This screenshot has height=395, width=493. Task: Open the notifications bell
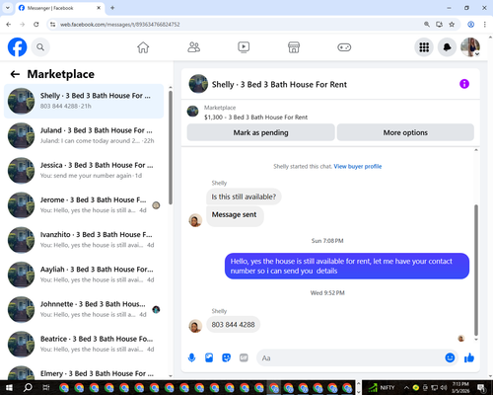pyautogui.click(x=447, y=47)
